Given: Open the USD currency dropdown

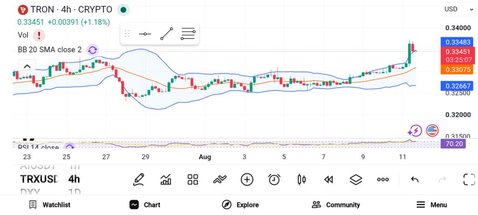Looking at the screenshot, I should pos(459,9).
